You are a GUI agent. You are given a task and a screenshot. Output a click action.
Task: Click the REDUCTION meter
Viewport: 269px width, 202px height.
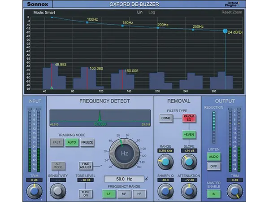(213, 127)
